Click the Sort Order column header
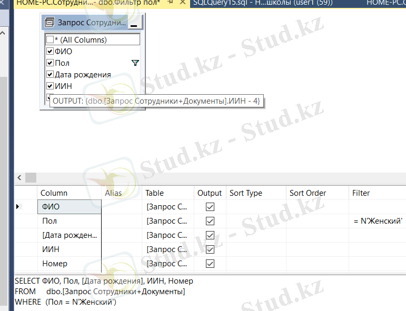 pos(318,193)
